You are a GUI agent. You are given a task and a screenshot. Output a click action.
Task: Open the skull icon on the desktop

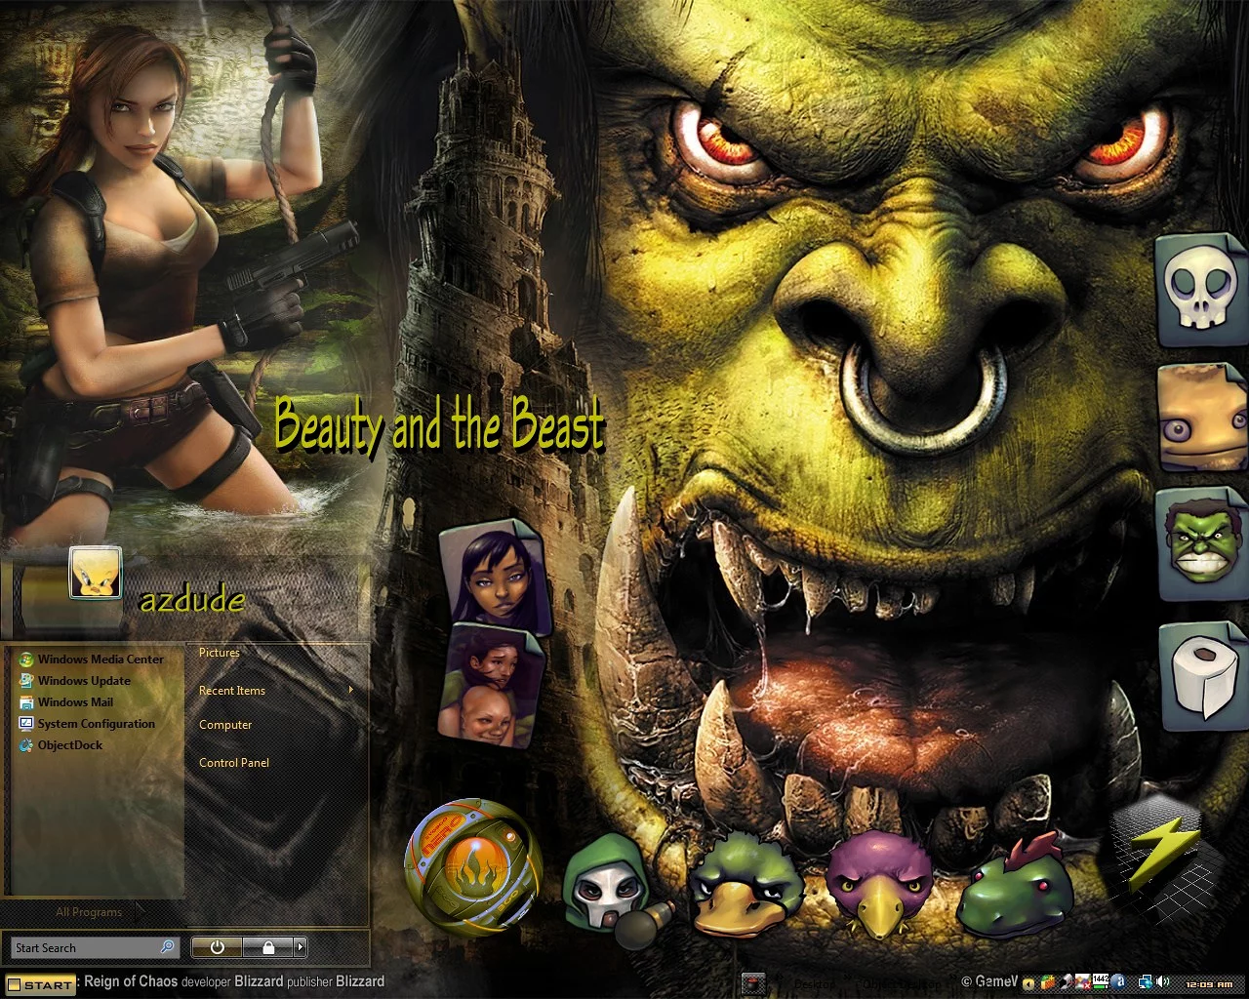1201,290
